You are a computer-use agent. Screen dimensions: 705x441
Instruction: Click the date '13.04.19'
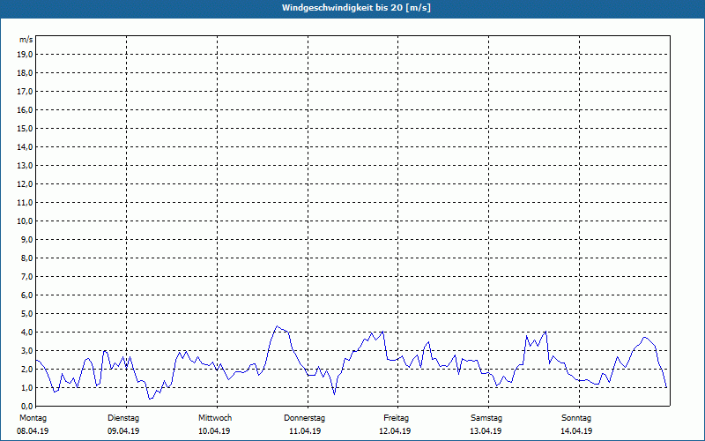click(486, 431)
